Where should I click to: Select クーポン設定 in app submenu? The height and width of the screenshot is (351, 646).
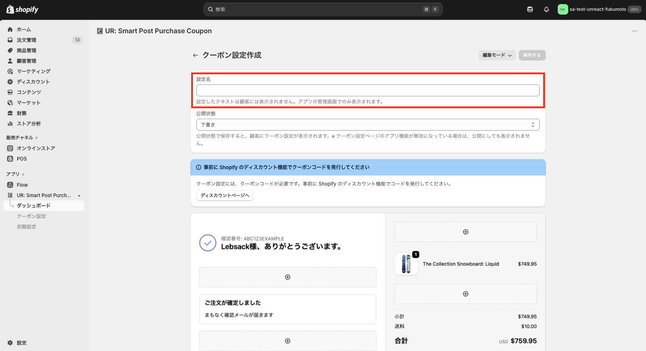tap(31, 216)
